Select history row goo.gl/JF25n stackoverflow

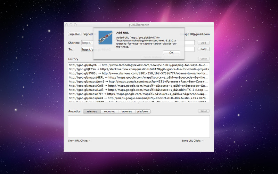tap(139, 69)
